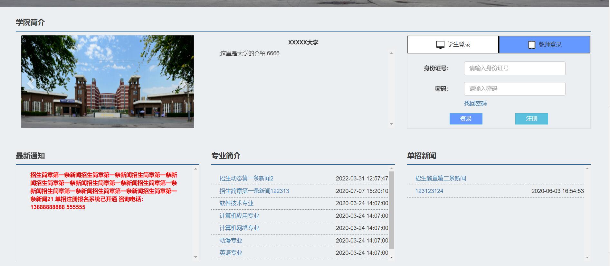Open 计算机网络专业 link
Viewport: 610px width, 266px height.
239,228
